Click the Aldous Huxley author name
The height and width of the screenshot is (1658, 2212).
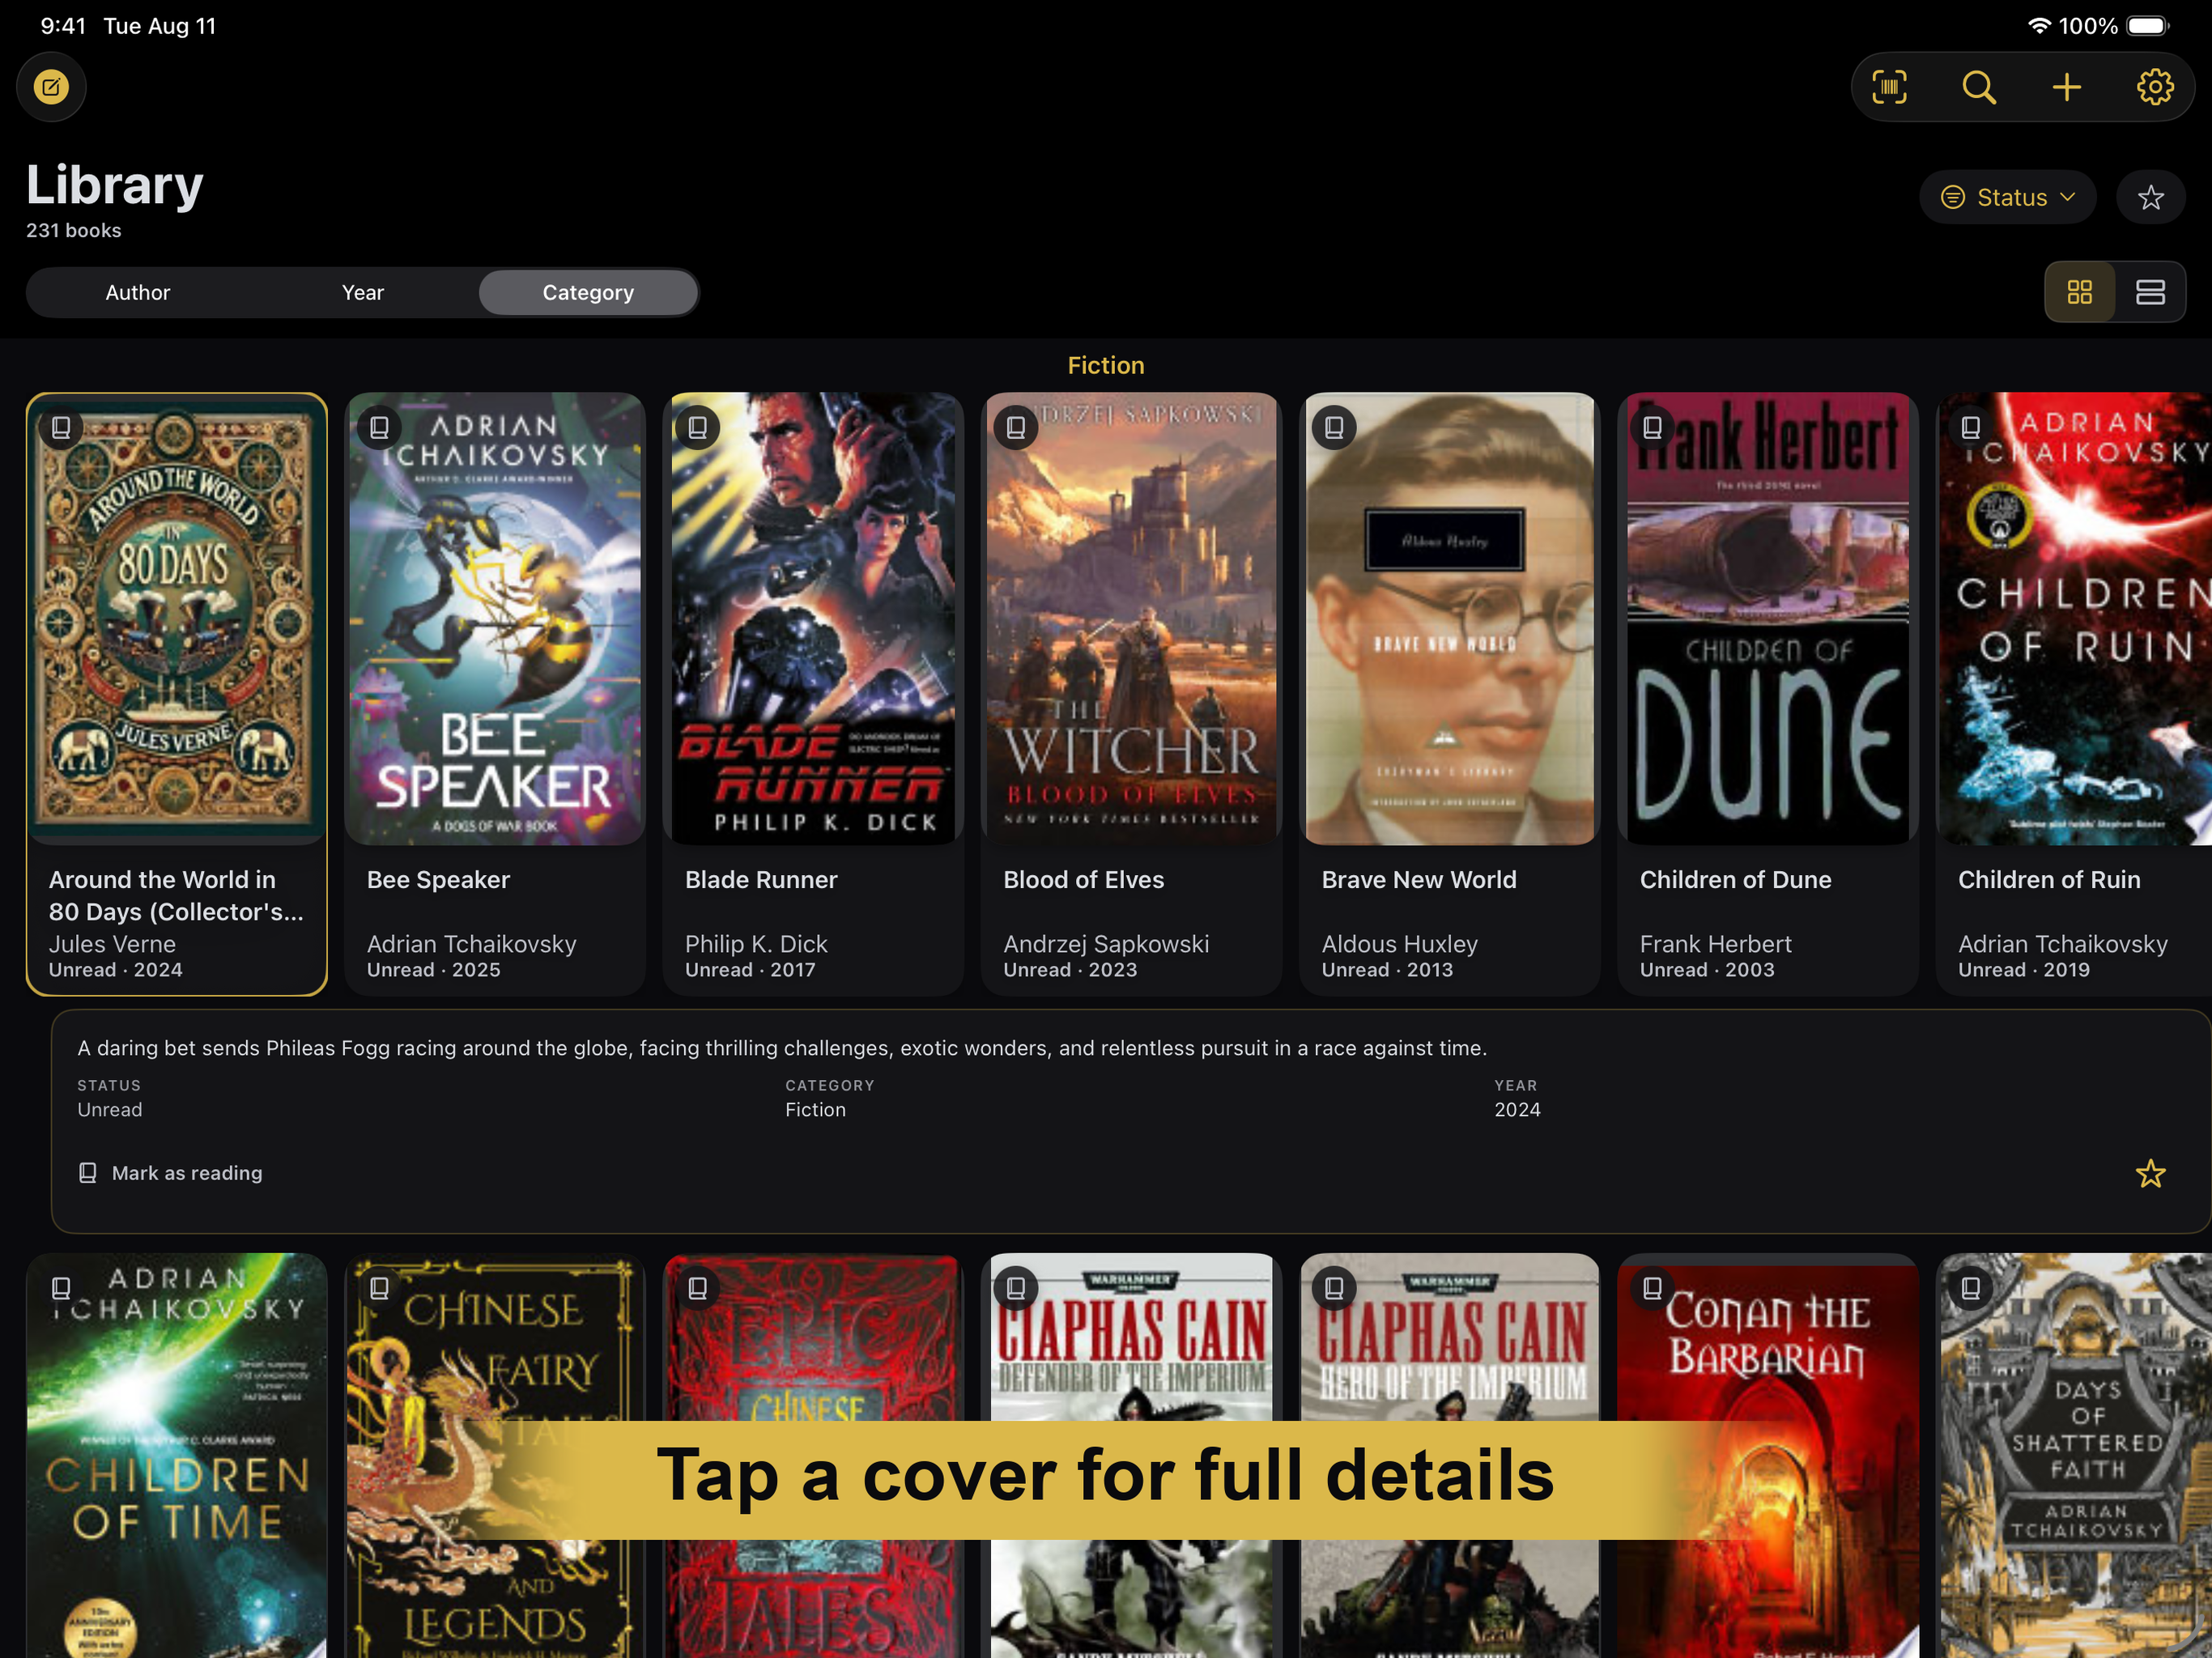1399,944
